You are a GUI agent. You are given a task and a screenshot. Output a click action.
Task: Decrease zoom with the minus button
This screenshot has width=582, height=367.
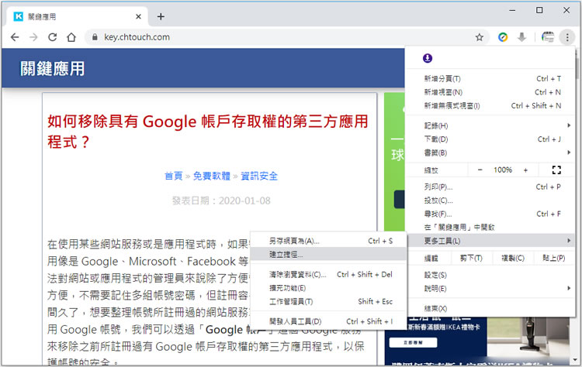pyautogui.click(x=480, y=170)
